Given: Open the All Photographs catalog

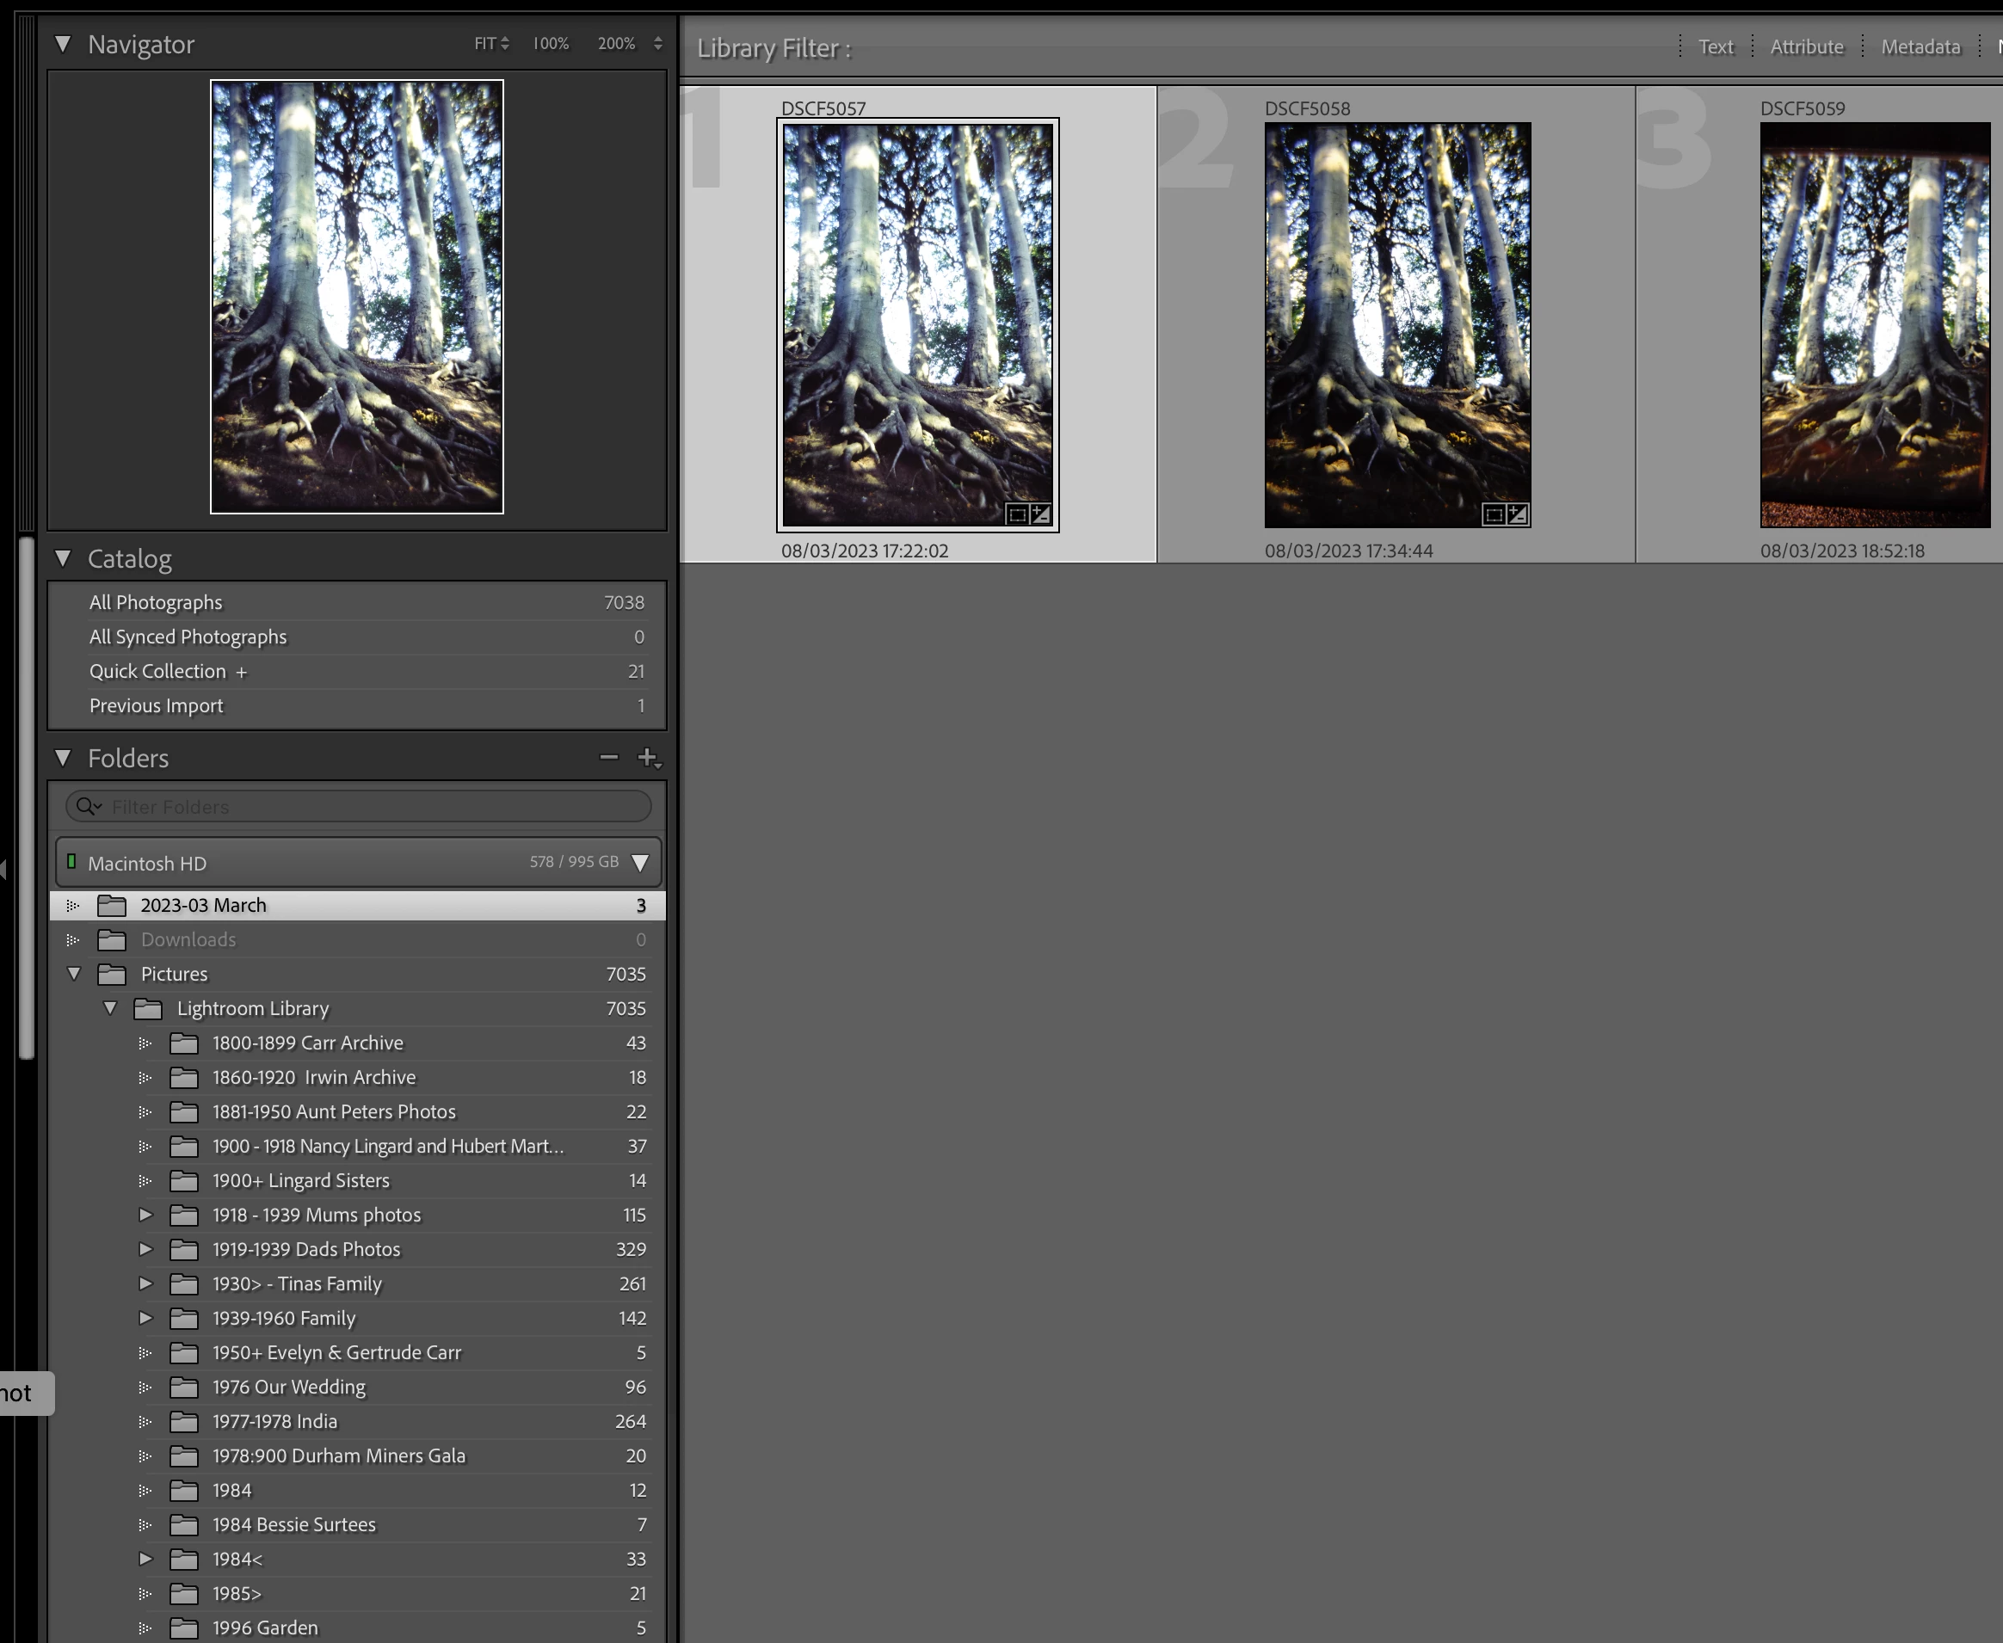Looking at the screenshot, I should coord(157,603).
